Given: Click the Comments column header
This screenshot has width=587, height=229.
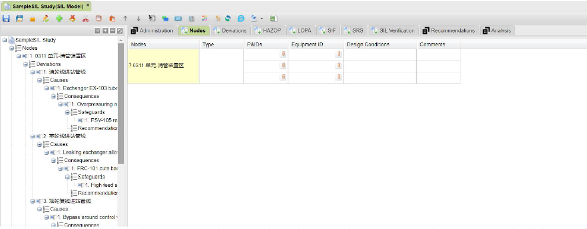Looking at the screenshot, I should pyautogui.click(x=439, y=44).
